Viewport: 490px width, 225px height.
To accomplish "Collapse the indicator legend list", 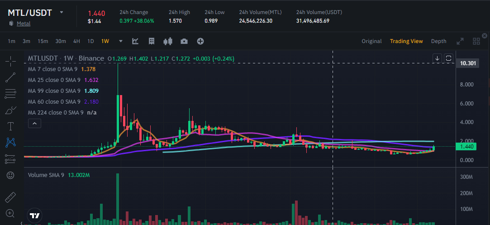I will coord(35,124).
